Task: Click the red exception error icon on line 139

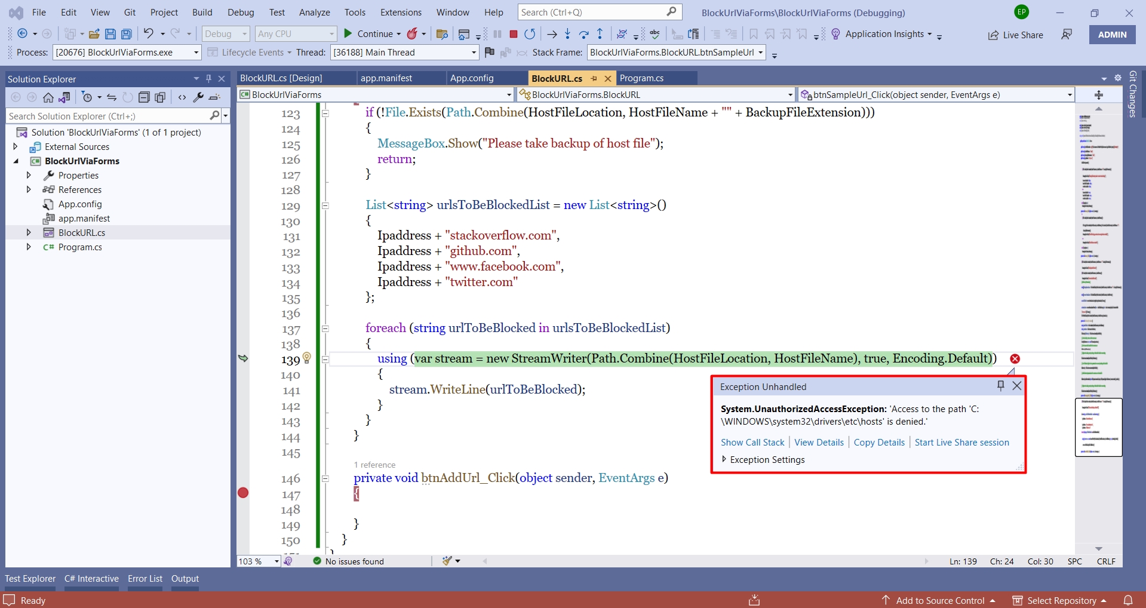Action: tap(1015, 358)
